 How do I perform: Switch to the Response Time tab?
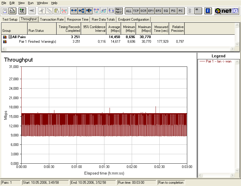tap(78, 19)
